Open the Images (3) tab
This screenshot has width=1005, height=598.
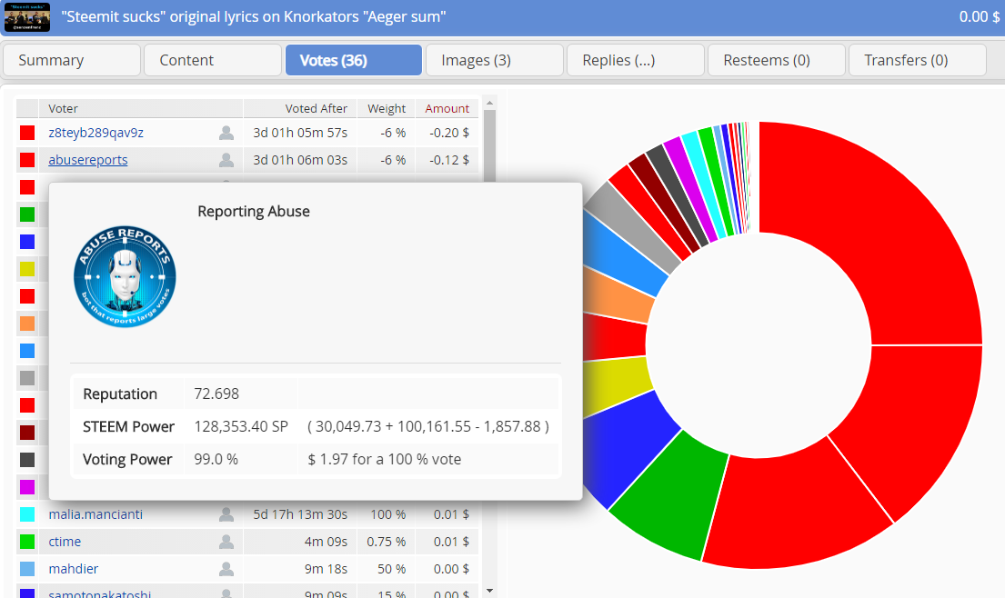tap(495, 60)
